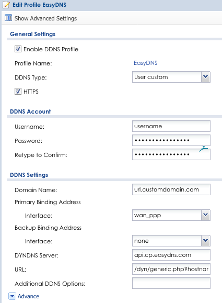Click the Edit Profile pencil icon

pos(6,4)
